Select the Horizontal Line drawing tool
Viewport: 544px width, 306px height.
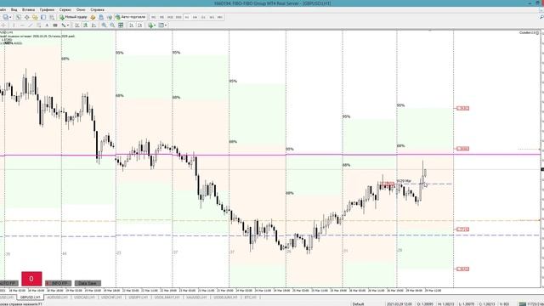[22, 25]
